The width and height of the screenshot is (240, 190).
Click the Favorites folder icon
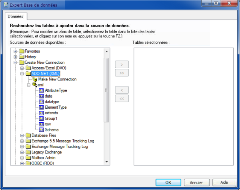[22, 51]
